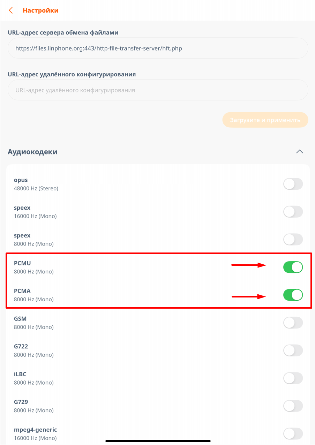This screenshot has width=315, height=445.
Task: Tap the orange back arrow icon
Action: tap(11, 10)
